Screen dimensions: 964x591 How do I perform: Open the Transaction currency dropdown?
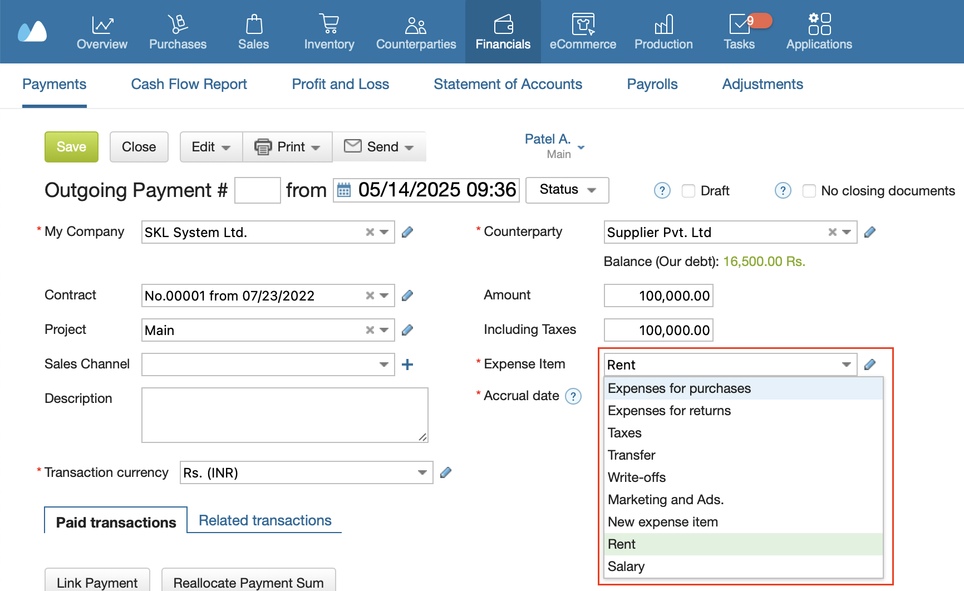click(422, 472)
